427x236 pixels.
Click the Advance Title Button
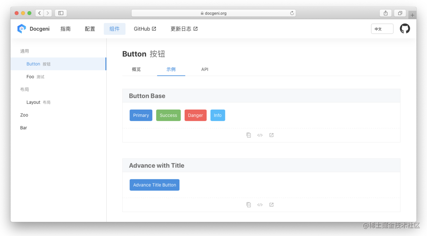pyautogui.click(x=154, y=185)
